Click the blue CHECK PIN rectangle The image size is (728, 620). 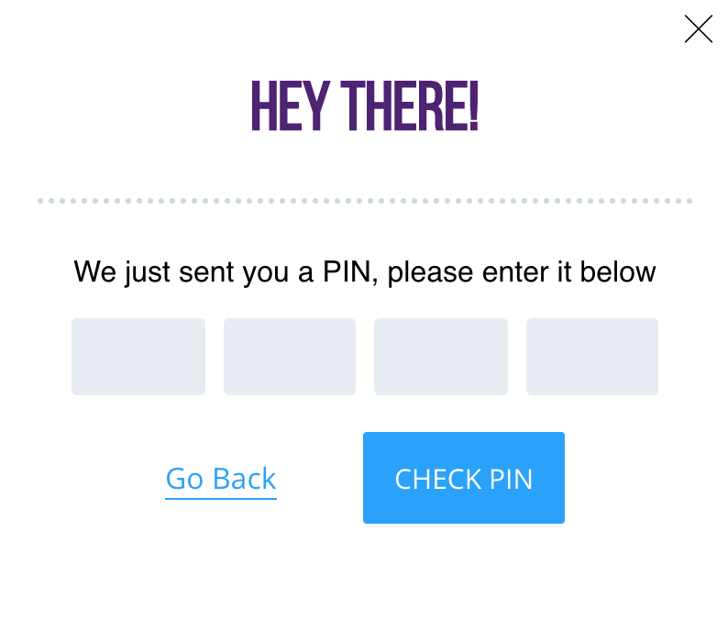pos(464,478)
